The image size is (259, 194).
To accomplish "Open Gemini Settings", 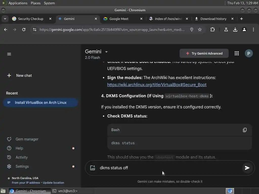I will point(18,166).
